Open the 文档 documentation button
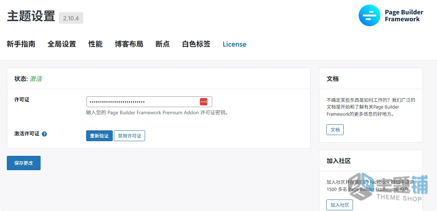437x211 pixels. [x=335, y=130]
